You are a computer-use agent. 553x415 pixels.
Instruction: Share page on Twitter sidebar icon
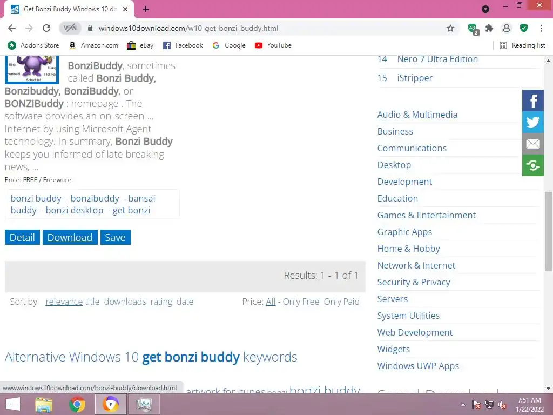[533, 122]
